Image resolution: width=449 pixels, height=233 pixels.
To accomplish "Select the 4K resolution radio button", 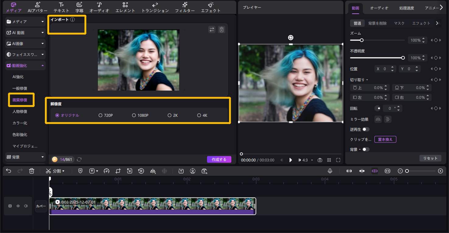I will pyautogui.click(x=199, y=115).
